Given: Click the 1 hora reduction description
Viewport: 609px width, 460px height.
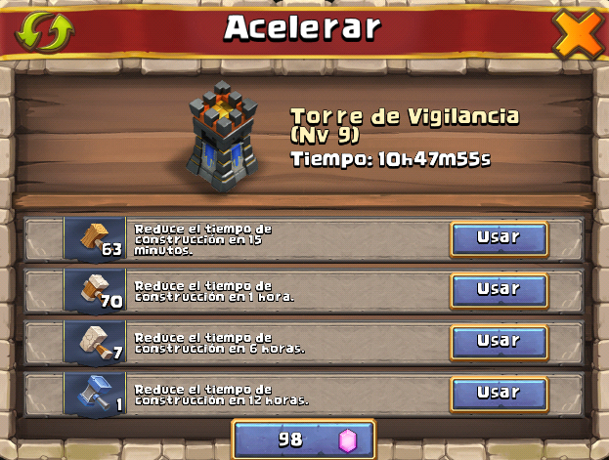Looking at the screenshot, I should [214, 291].
